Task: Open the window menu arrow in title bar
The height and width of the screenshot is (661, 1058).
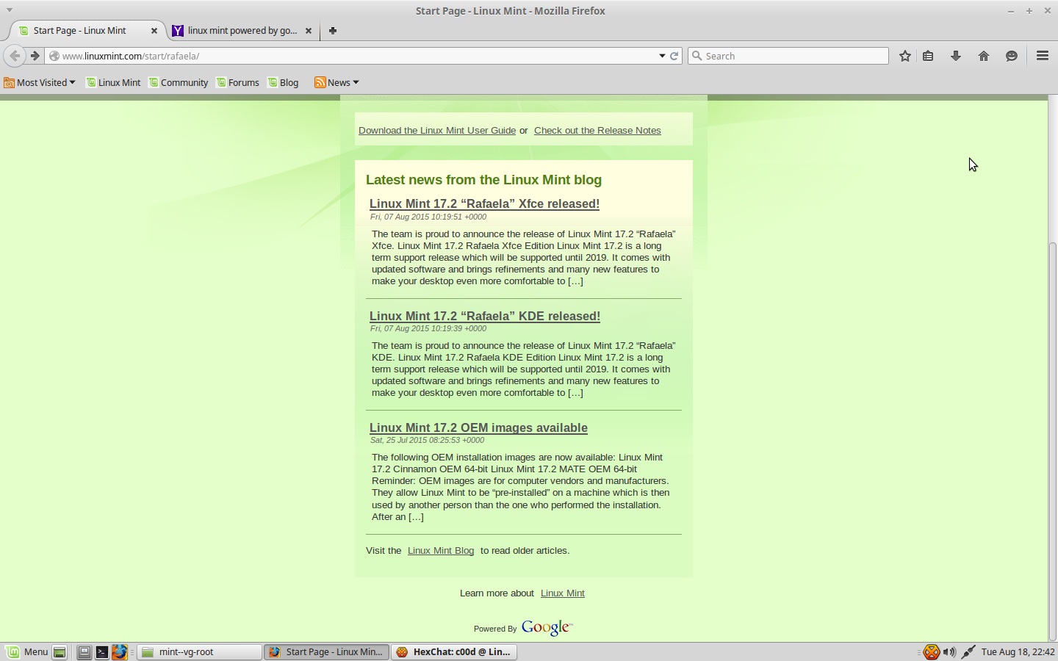Action: click(9, 10)
